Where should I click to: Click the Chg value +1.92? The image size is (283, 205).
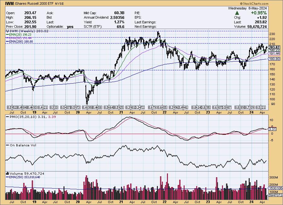(x=262, y=18)
